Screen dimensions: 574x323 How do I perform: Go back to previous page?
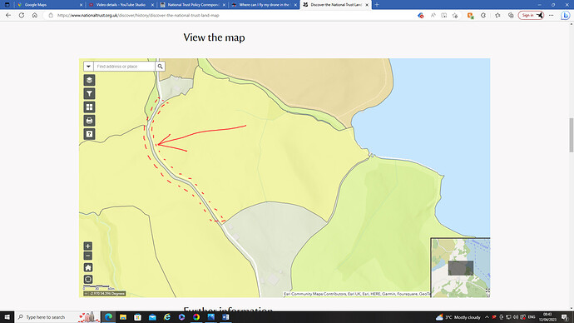tap(8, 15)
